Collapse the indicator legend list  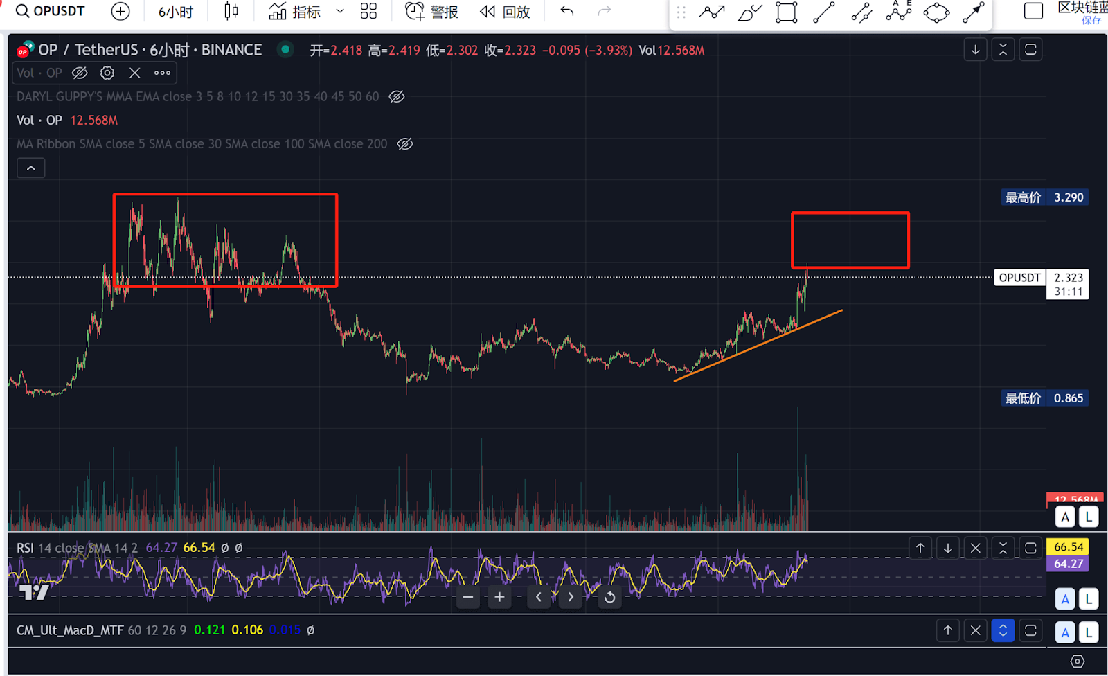(31, 168)
